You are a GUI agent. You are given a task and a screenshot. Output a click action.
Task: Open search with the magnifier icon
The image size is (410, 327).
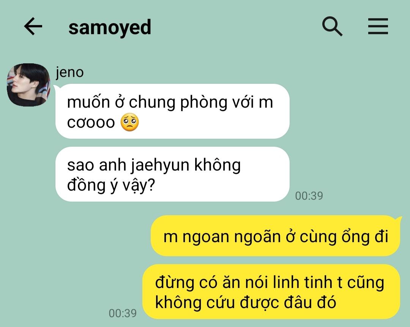click(332, 26)
